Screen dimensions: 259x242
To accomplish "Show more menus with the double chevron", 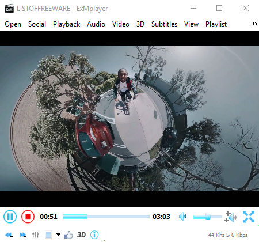I will (254, 24).
